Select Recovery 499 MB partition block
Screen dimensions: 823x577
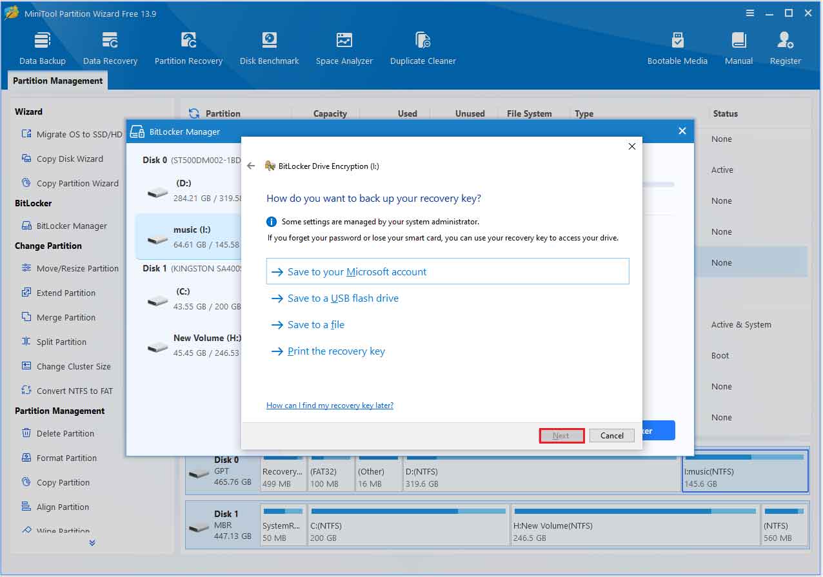coord(283,471)
